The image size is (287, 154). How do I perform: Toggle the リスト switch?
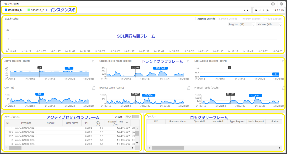pos(135,117)
